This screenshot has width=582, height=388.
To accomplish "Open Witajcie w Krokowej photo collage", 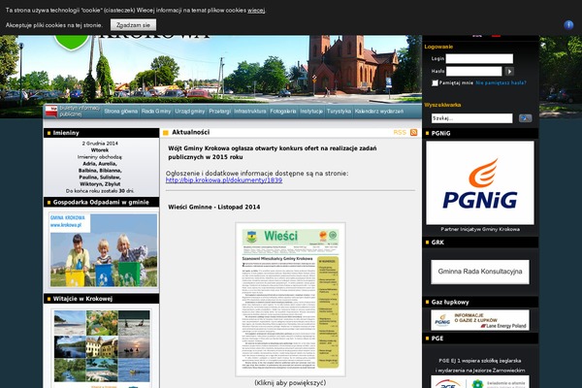I will 102,346.
